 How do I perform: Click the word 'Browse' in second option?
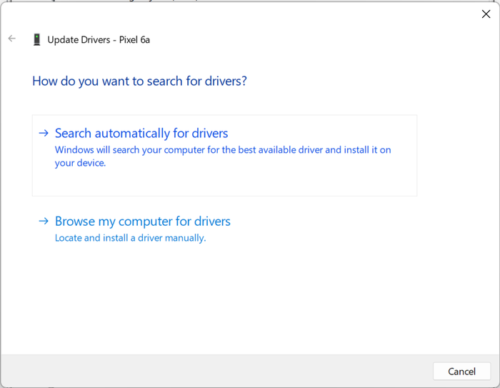pyautogui.click(x=75, y=221)
